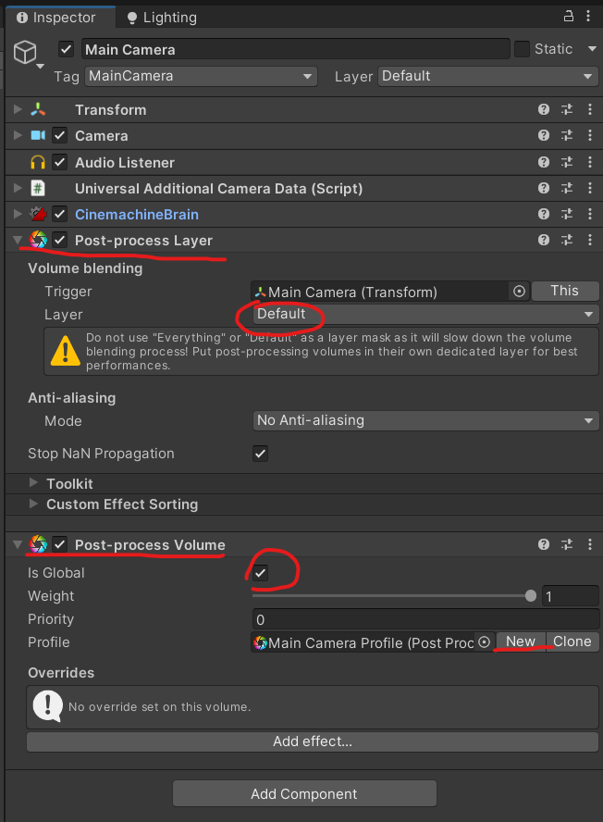Disable Stop NaN Propagation checkbox
Viewport: 603px width, 822px height.
point(261,454)
